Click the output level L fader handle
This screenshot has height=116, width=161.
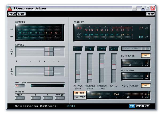click(x=49, y=69)
